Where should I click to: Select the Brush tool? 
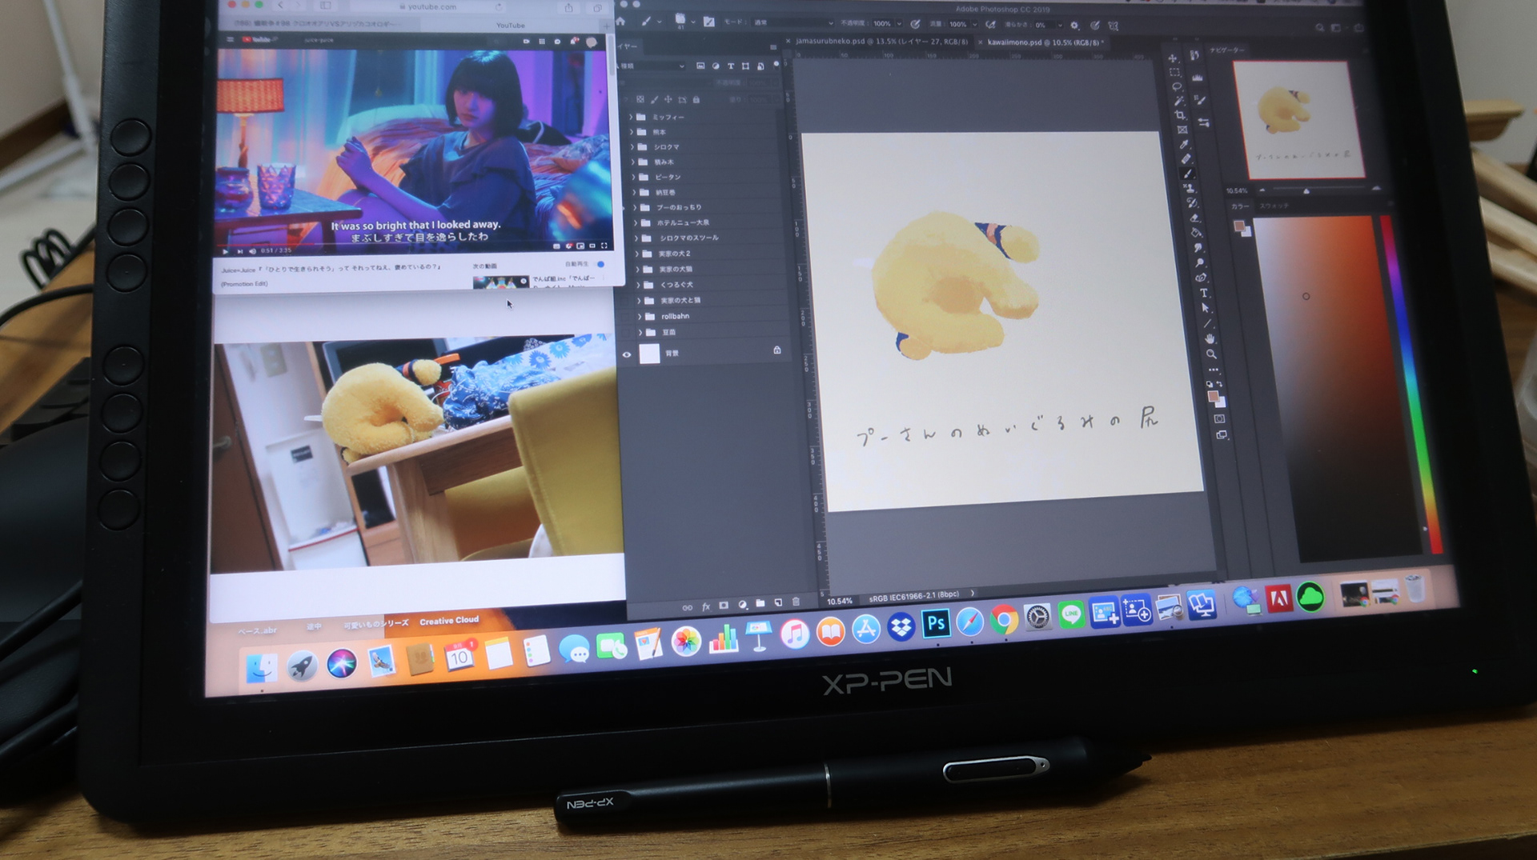click(1187, 174)
